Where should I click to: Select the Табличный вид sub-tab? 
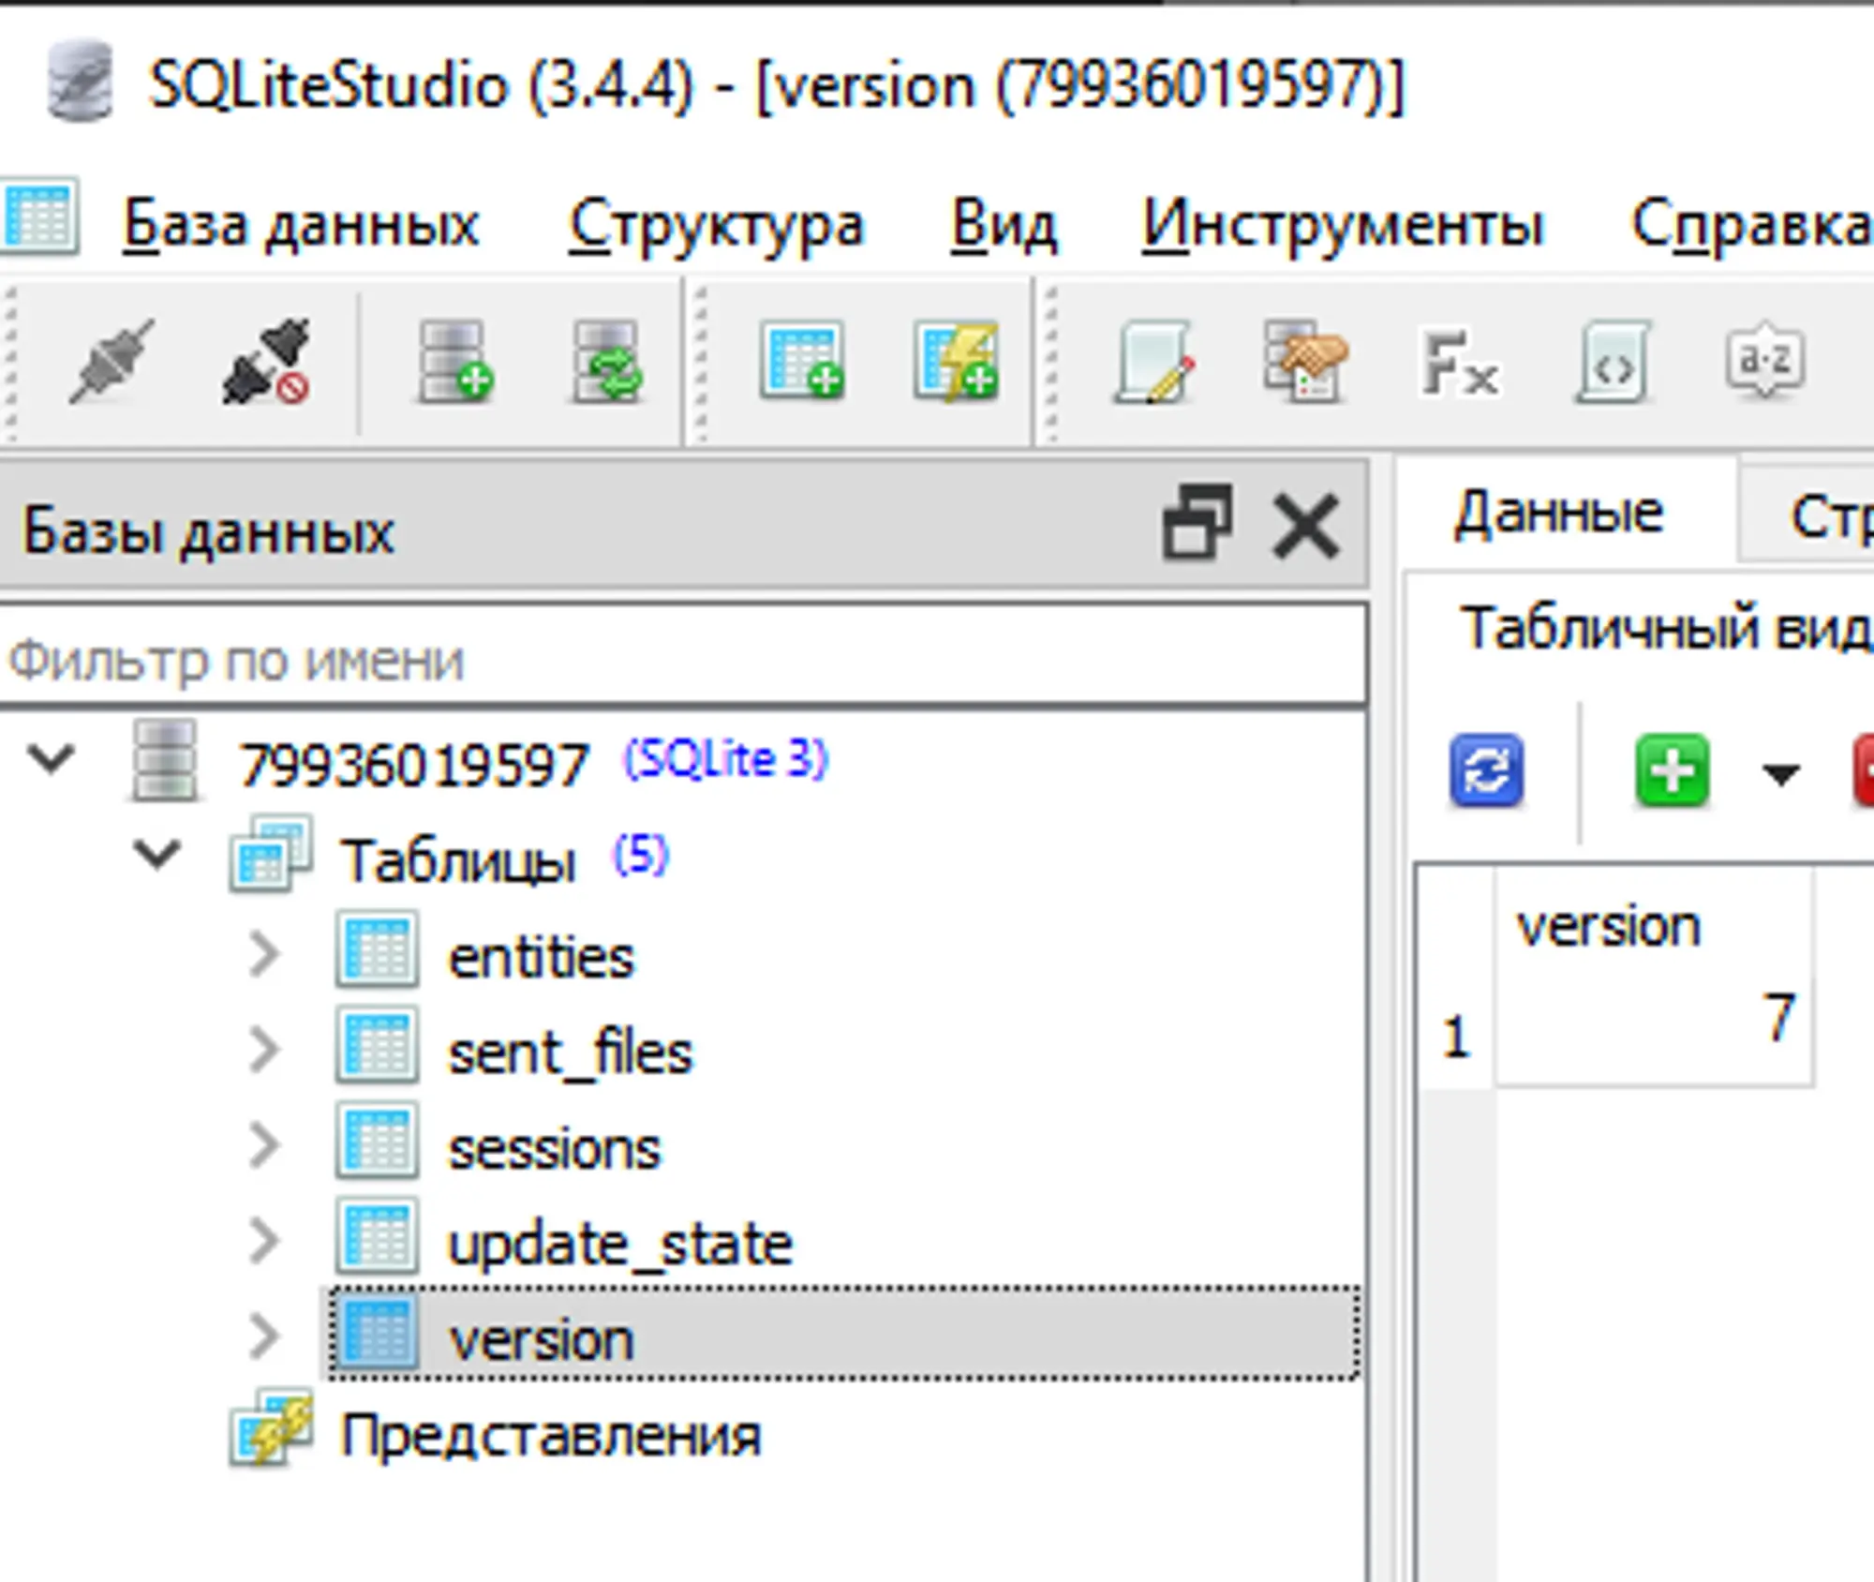pyautogui.click(x=1666, y=628)
